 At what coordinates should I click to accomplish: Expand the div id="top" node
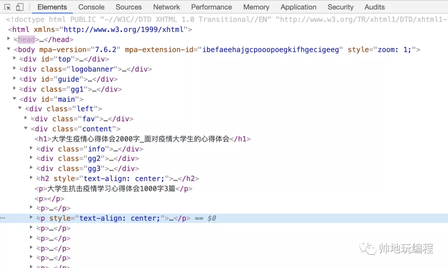click(x=15, y=59)
